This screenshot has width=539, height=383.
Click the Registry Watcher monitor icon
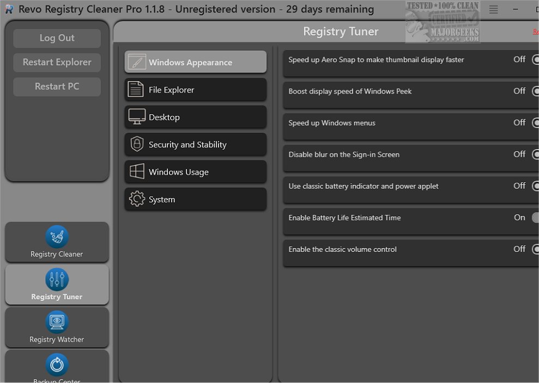[x=57, y=322]
